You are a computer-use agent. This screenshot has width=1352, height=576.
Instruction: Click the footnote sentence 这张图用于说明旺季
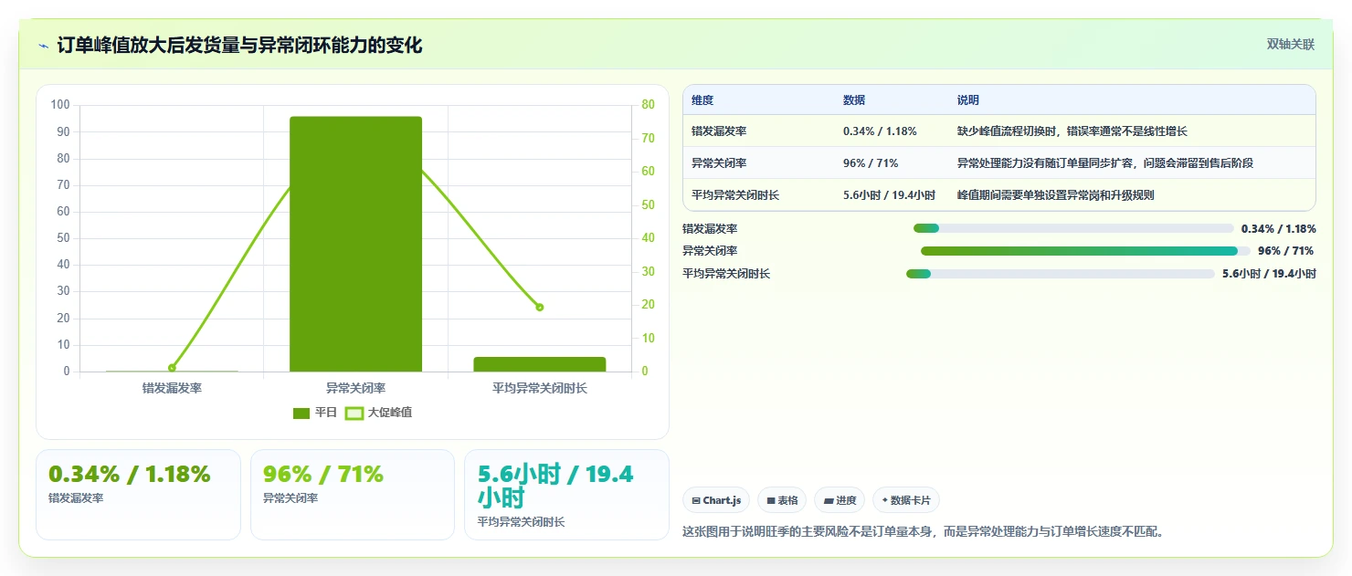point(923,531)
